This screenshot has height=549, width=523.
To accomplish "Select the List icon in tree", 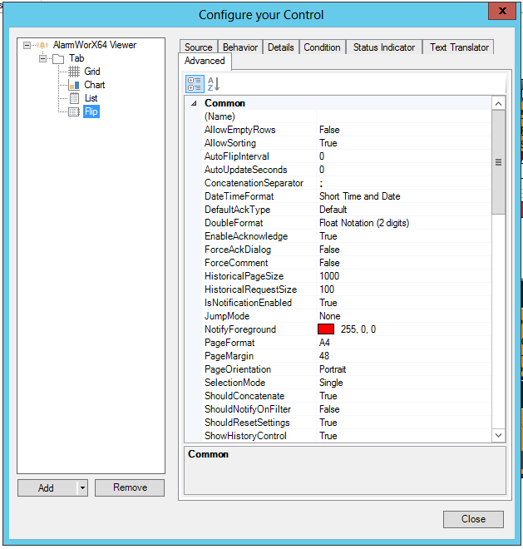I will [x=73, y=98].
